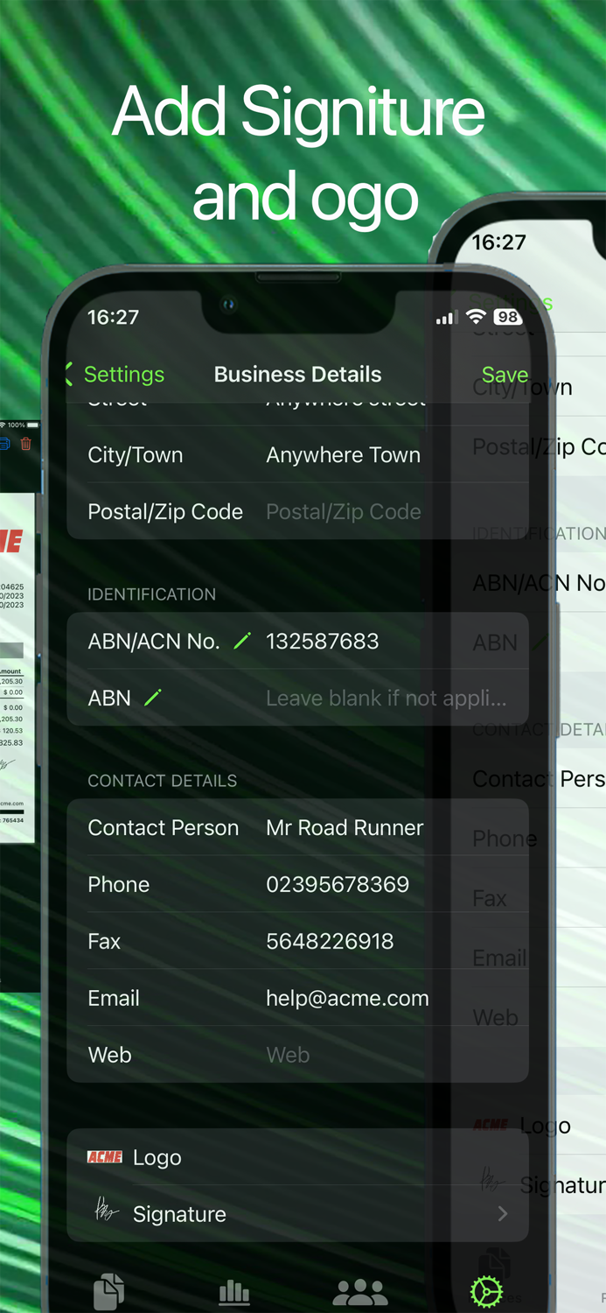Tap the 16:27 clock on front phone
Viewport: 606px width, 1313px height.
(114, 317)
